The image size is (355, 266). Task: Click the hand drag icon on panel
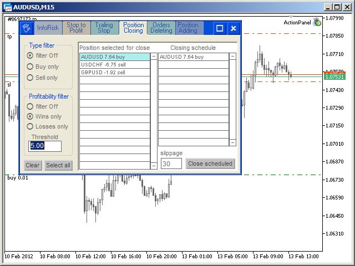(27, 28)
